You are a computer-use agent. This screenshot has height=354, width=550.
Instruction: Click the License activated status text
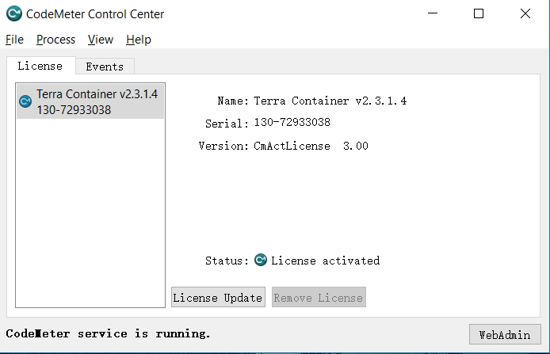[325, 261]
